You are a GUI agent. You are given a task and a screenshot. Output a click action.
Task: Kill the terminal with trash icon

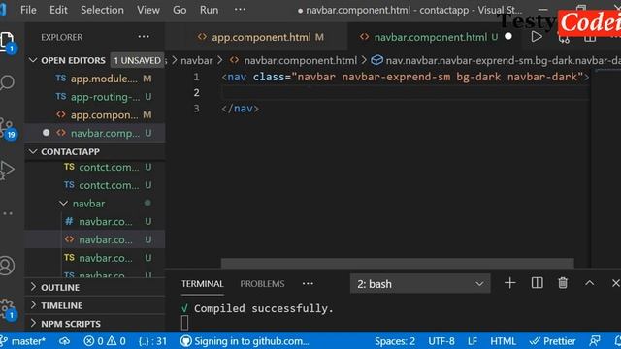point(563,283)
